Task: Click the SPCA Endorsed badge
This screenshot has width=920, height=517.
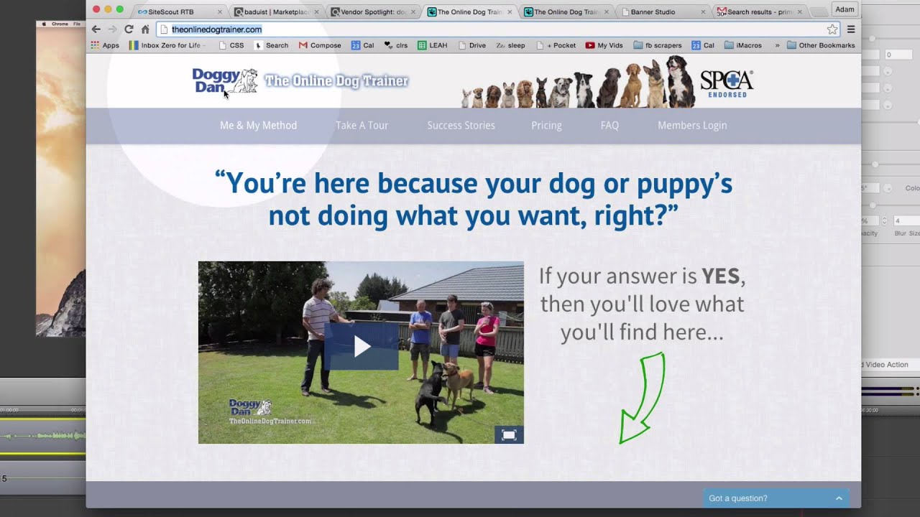Action: (727, 83)
